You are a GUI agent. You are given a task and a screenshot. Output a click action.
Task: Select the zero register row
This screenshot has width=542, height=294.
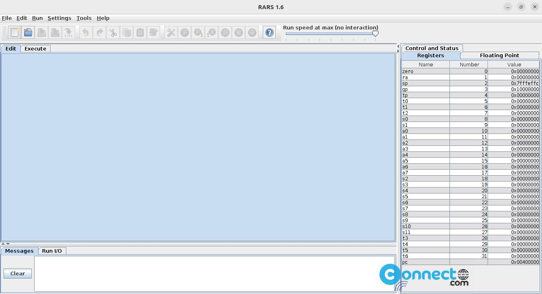click(471, 72)
